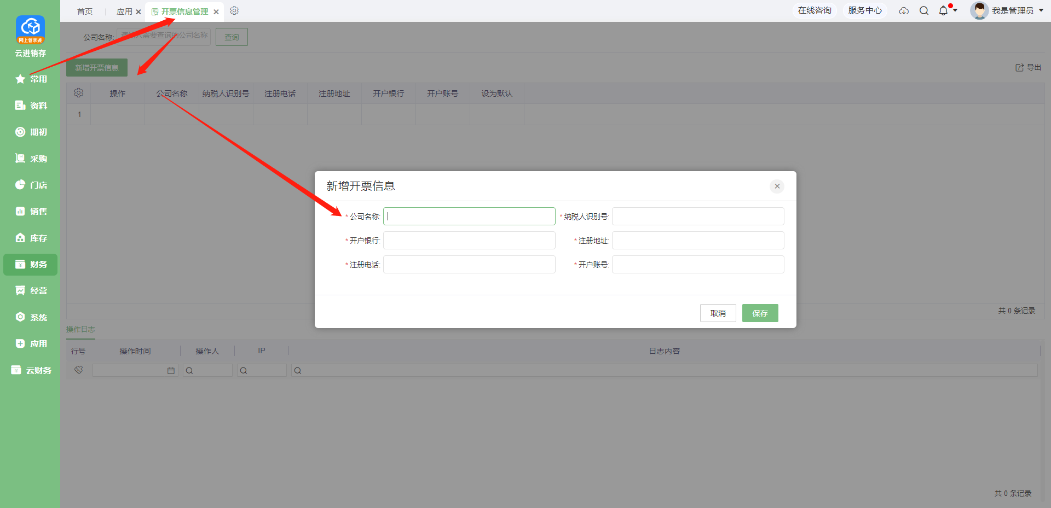
Task: Focus the dialog 公司名称 input field
Action: [x=469, y=217]
